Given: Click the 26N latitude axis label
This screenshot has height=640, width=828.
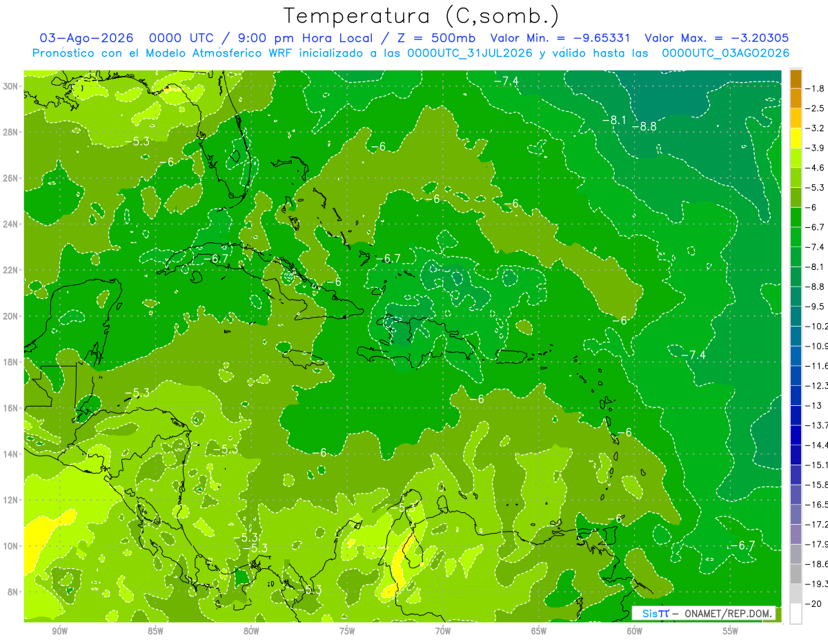Looking at the screenshot, I should pos(10,177).
